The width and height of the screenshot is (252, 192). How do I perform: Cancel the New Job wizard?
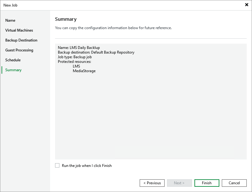(x=234, y=183)
